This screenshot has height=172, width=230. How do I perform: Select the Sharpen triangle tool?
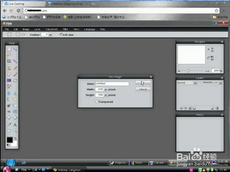pos(15,93)
